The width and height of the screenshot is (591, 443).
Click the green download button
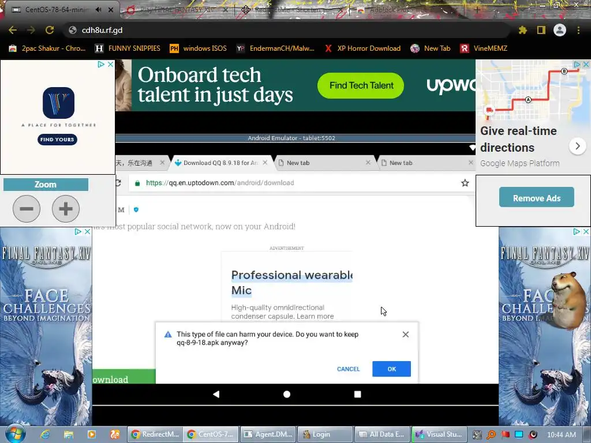(x=124, y=377)
